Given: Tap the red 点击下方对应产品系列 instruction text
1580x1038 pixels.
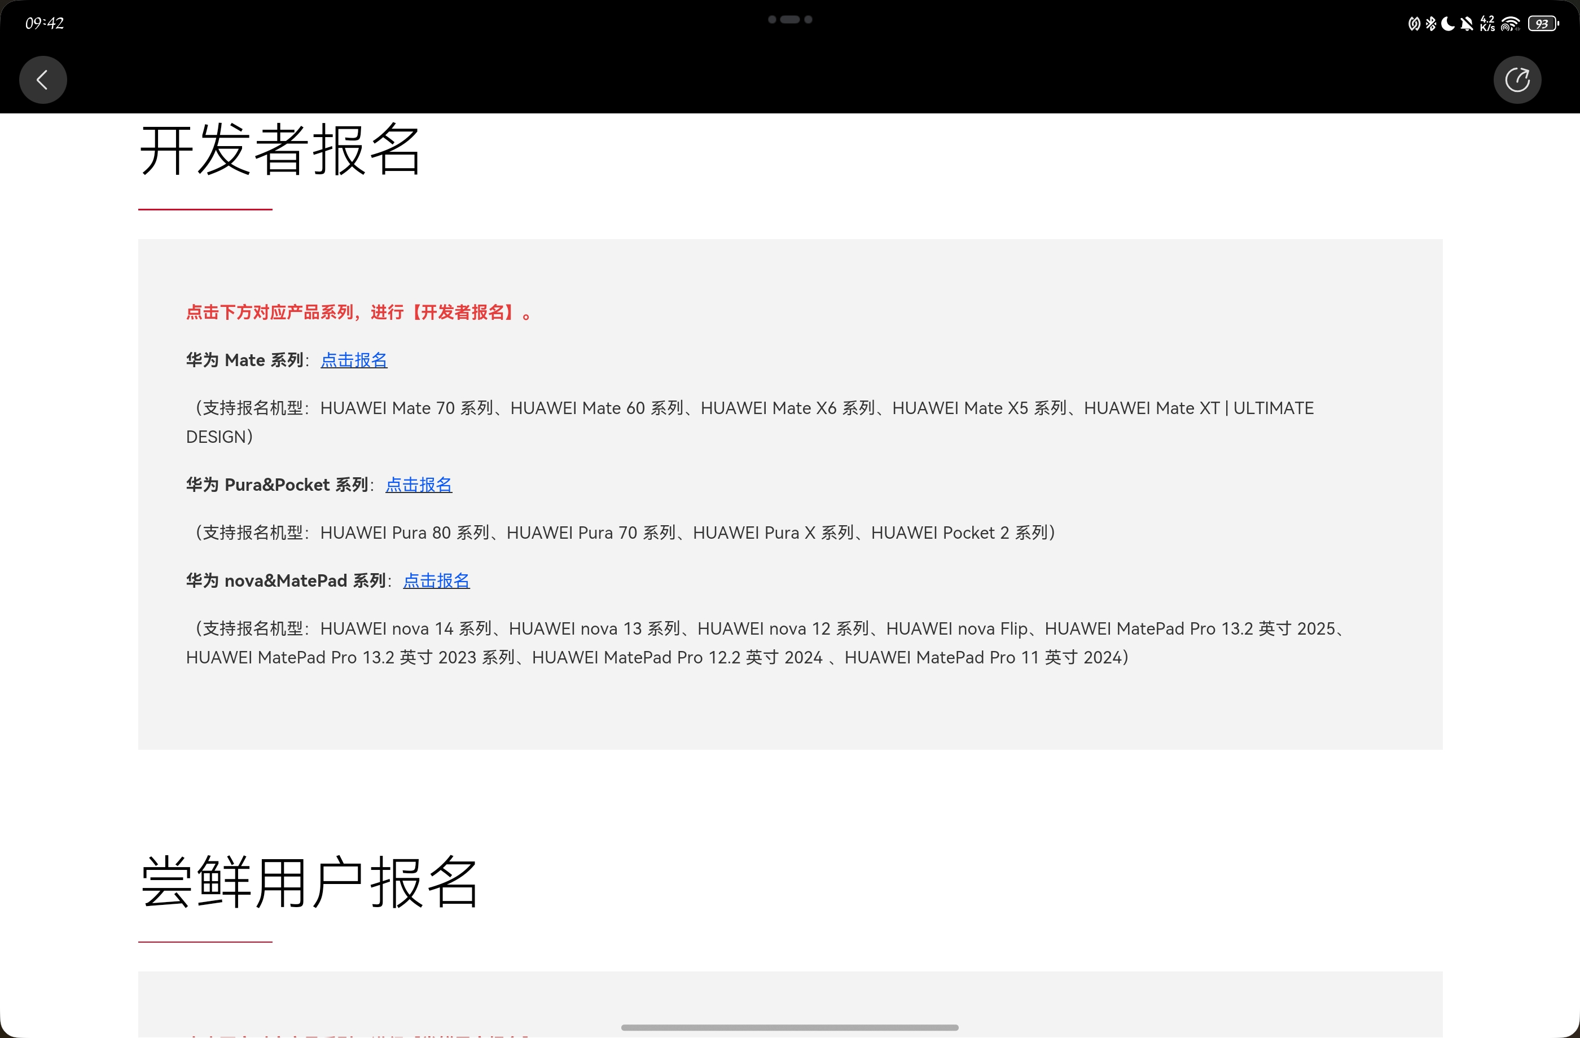Looking at the screenshot, I should pos(358,312).
